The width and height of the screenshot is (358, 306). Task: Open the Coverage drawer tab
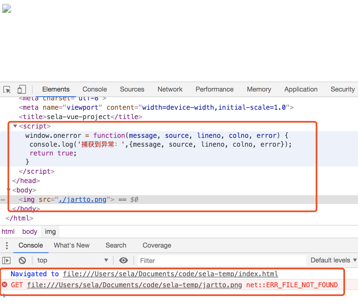click(157, 245)
